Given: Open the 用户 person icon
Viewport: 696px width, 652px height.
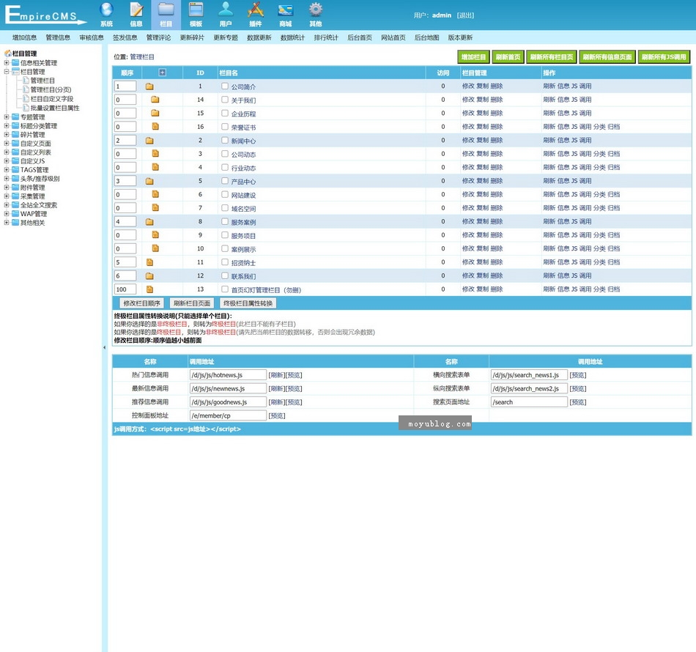Looking at the screenshot, I should point(226,10).
